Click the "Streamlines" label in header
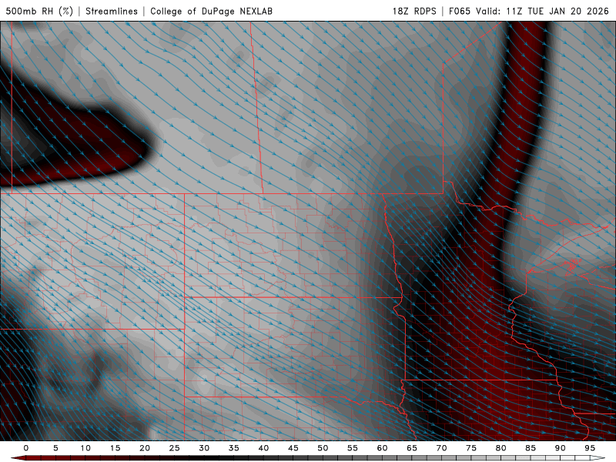This screenshot has width=616, height=462. click(x=112, y=11)
